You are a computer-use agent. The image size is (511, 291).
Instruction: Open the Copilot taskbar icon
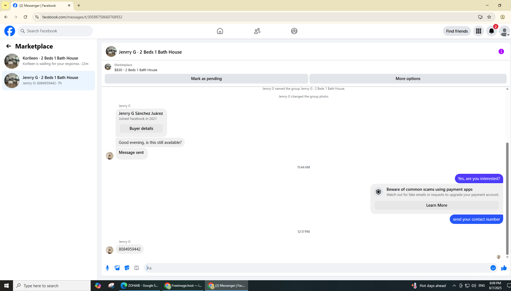click(98, 286)
